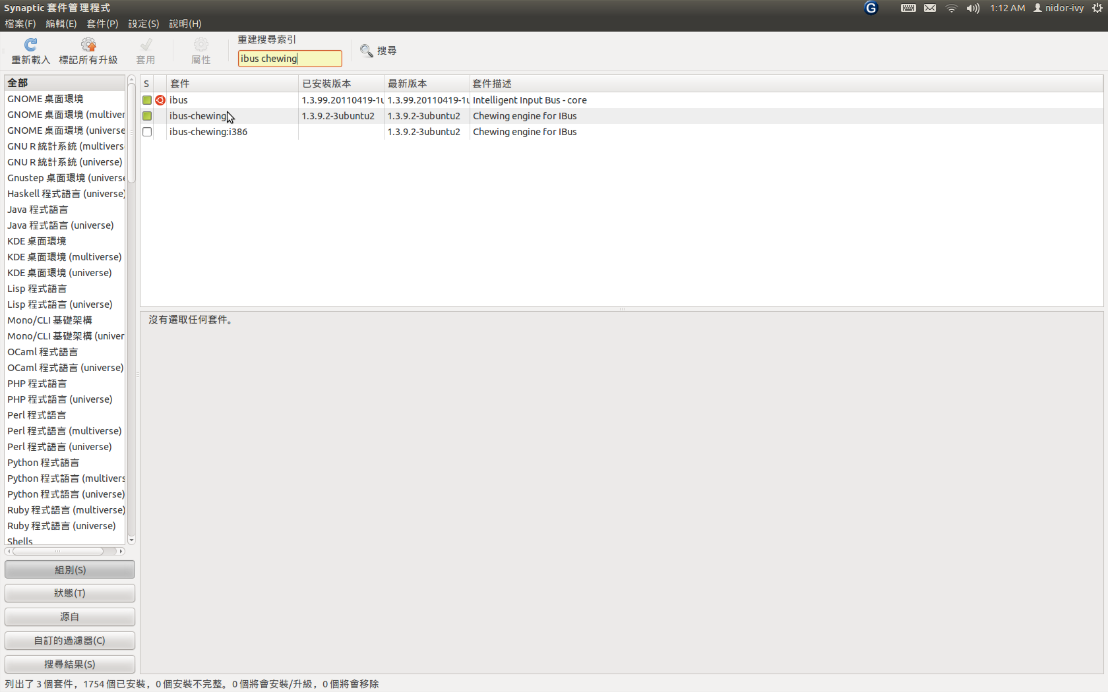Select 'Perl 程式語言 (multiverse)' category

point(65,431)
